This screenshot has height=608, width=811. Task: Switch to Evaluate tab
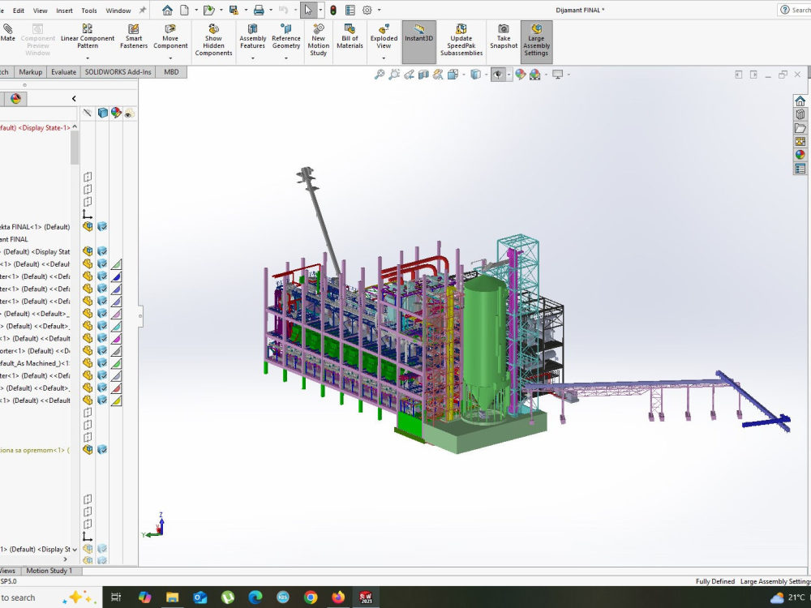(63, 72)
